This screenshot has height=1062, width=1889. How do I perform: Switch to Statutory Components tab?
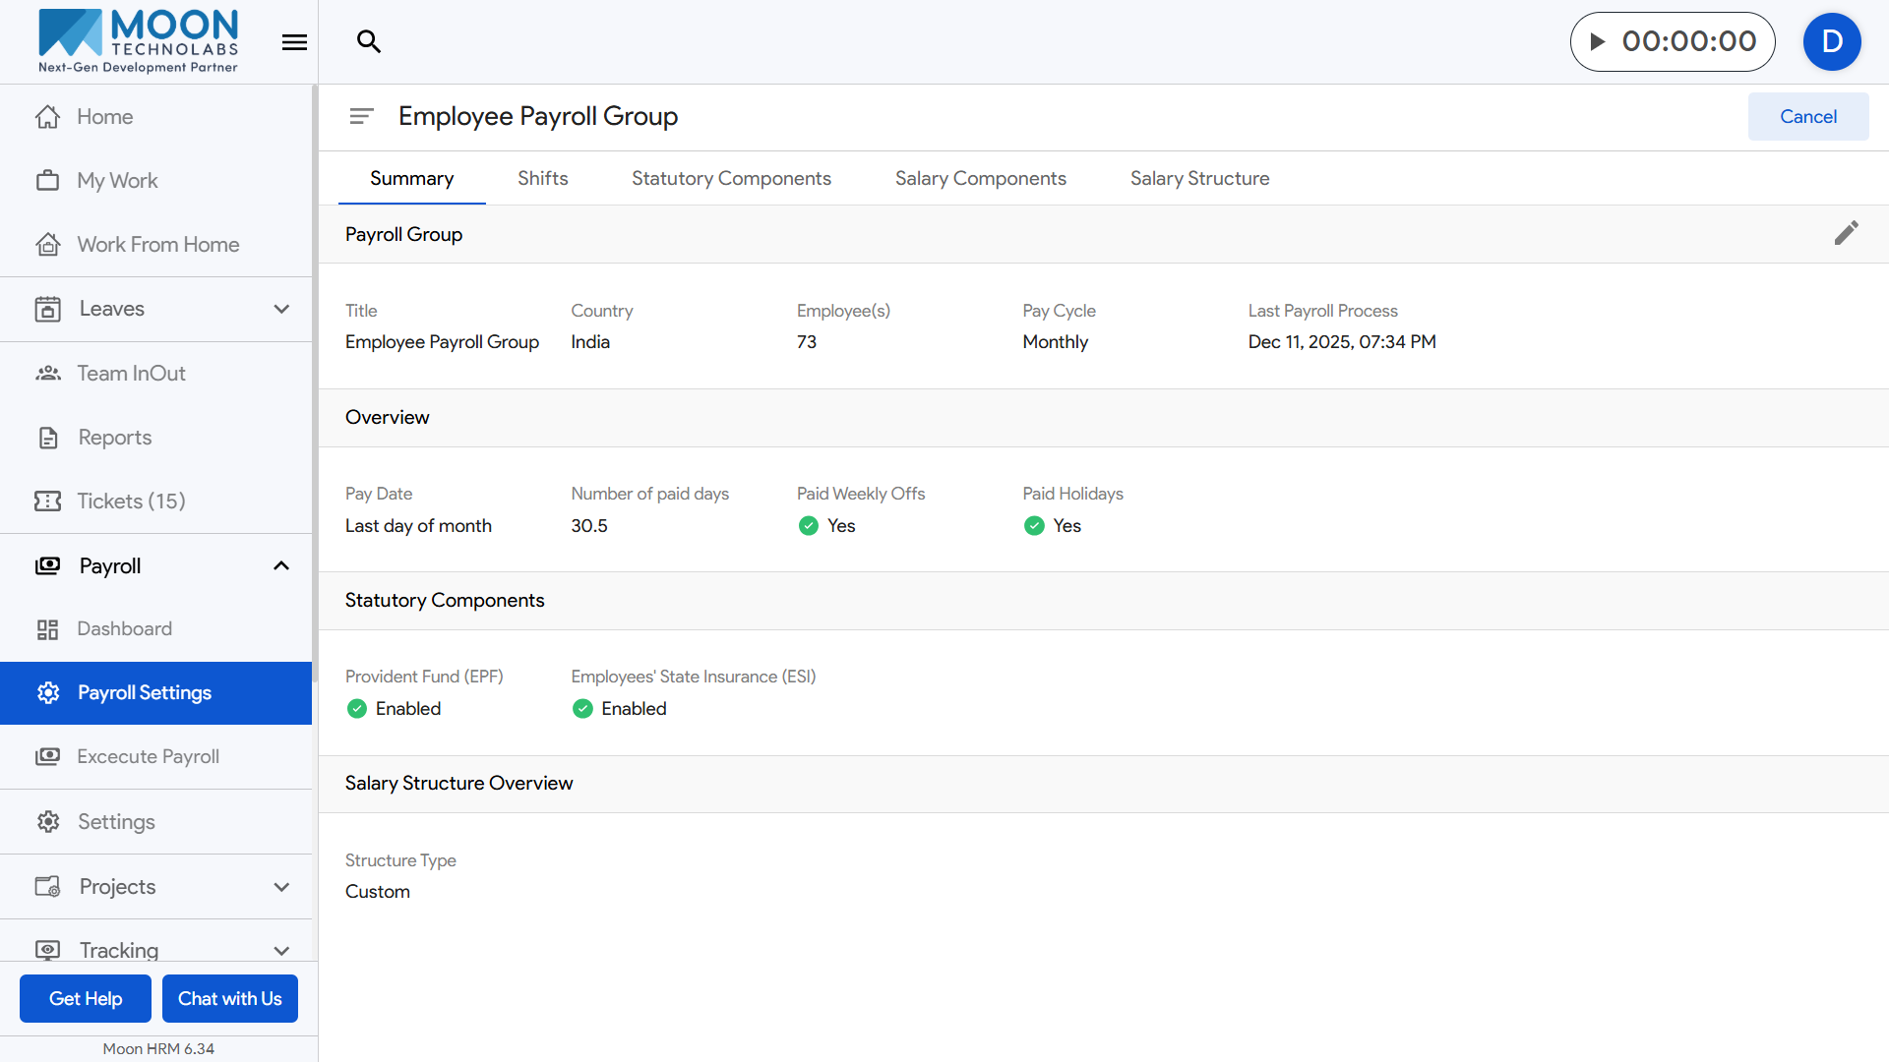point(731,179)
